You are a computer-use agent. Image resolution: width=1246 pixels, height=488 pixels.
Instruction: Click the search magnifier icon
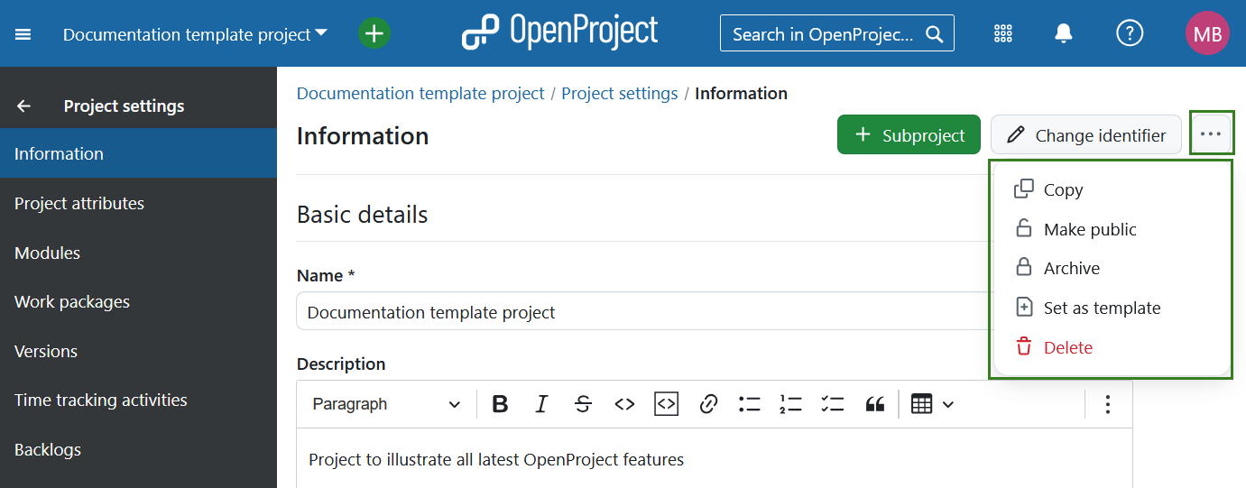935,34
